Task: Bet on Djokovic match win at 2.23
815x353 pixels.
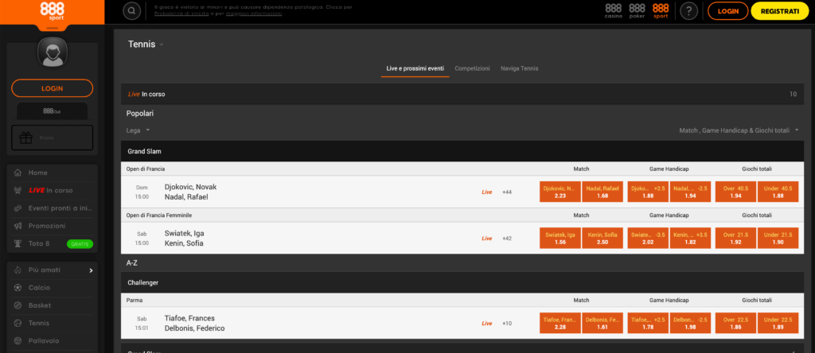Action: tap(560, 192)
